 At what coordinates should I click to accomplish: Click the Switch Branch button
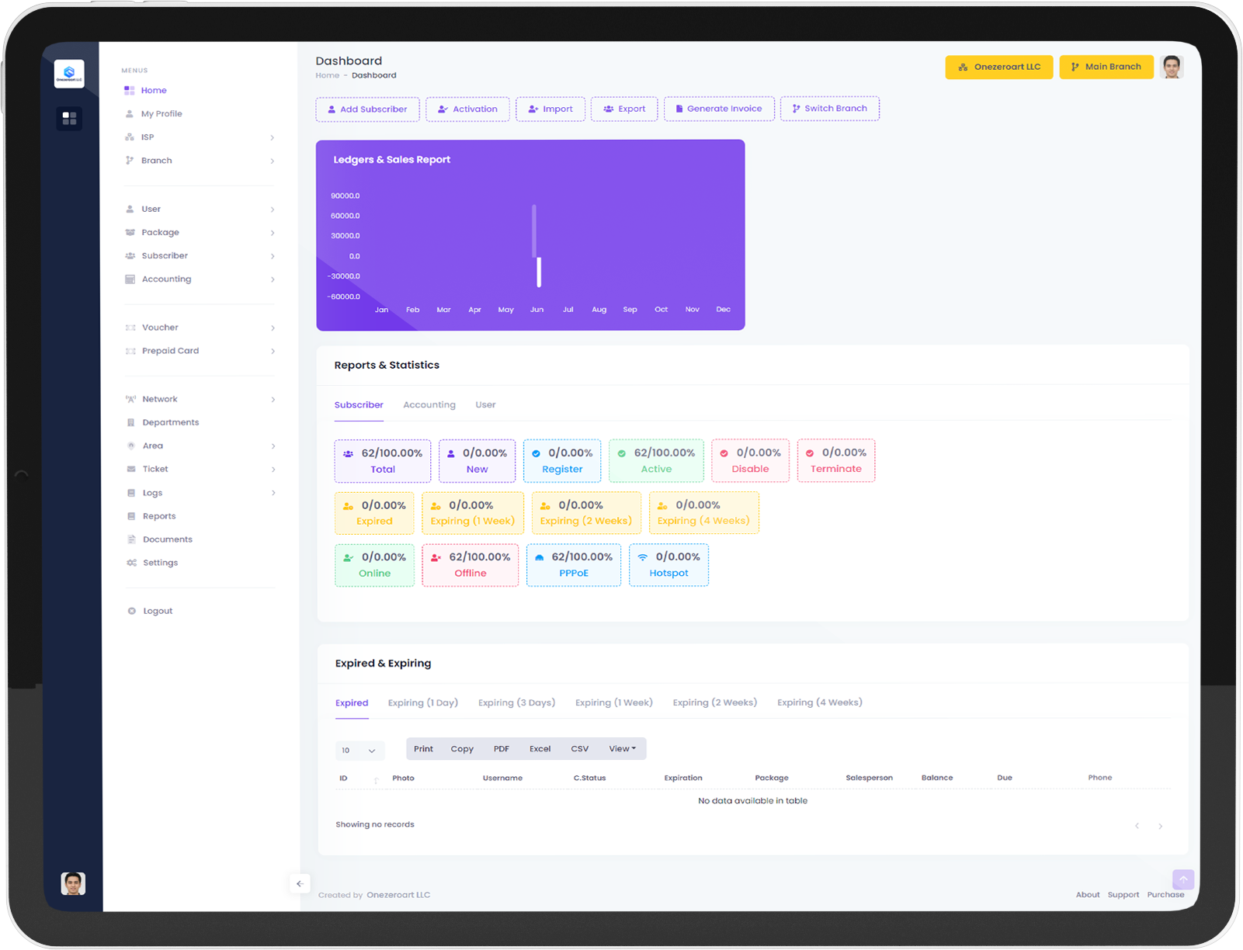(x=830, y=109)
